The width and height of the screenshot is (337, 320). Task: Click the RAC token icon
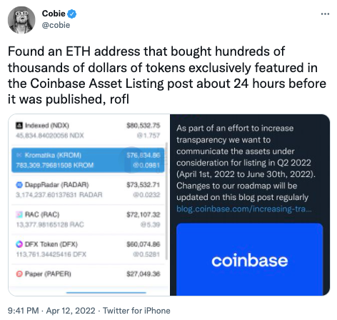pyautogui.click(x=19, y=214)
